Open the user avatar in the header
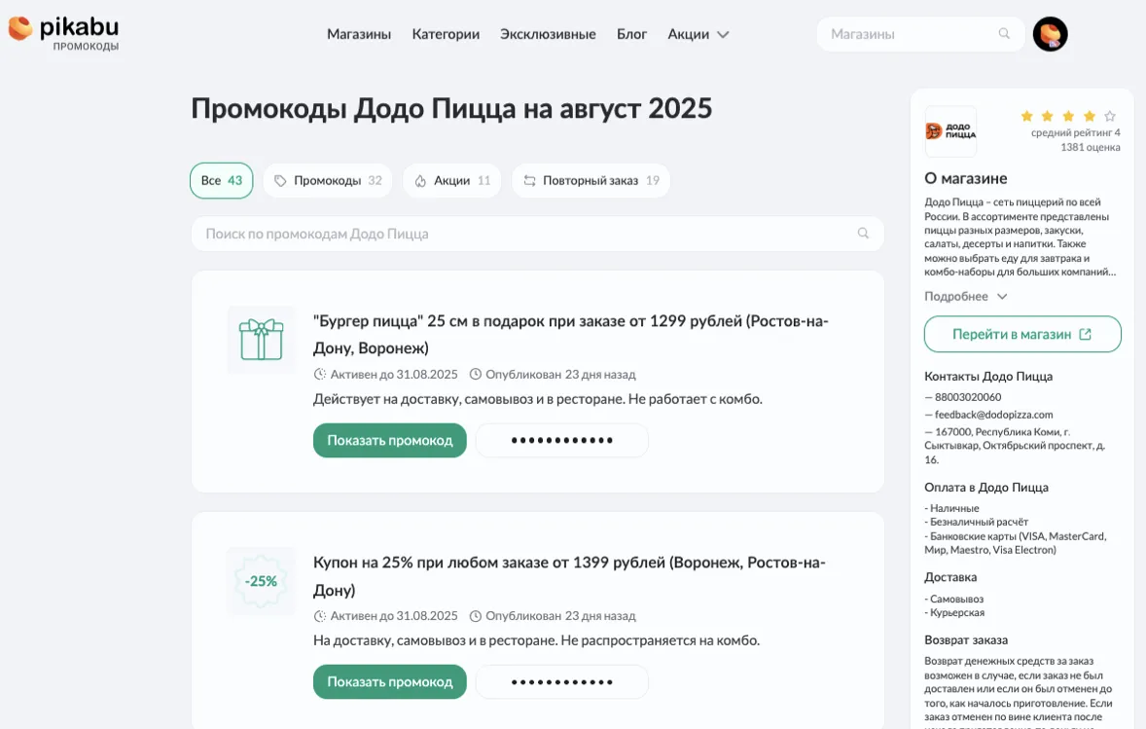Image resolution: width=1146 pixels, height=729 pixels. (x=1051, y=34)
